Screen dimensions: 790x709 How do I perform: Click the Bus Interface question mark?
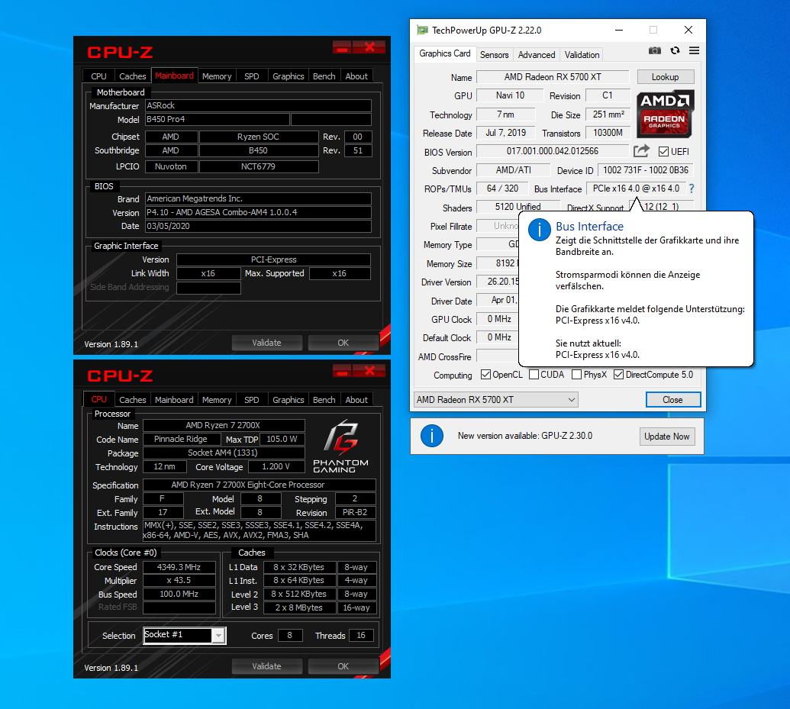pos(692,189)
